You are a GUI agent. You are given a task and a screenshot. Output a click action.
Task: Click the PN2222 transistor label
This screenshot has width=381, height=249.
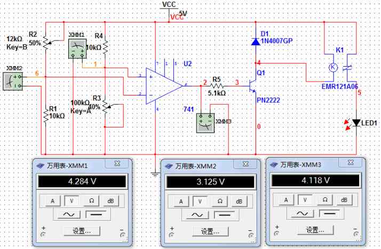(x=268, y=100)
